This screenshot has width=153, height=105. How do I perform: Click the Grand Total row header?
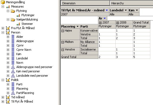pos(79,57)
